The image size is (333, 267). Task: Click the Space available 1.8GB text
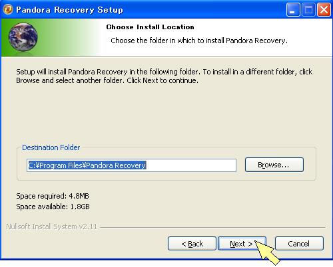pyautogui.click(x=53, y=207)
